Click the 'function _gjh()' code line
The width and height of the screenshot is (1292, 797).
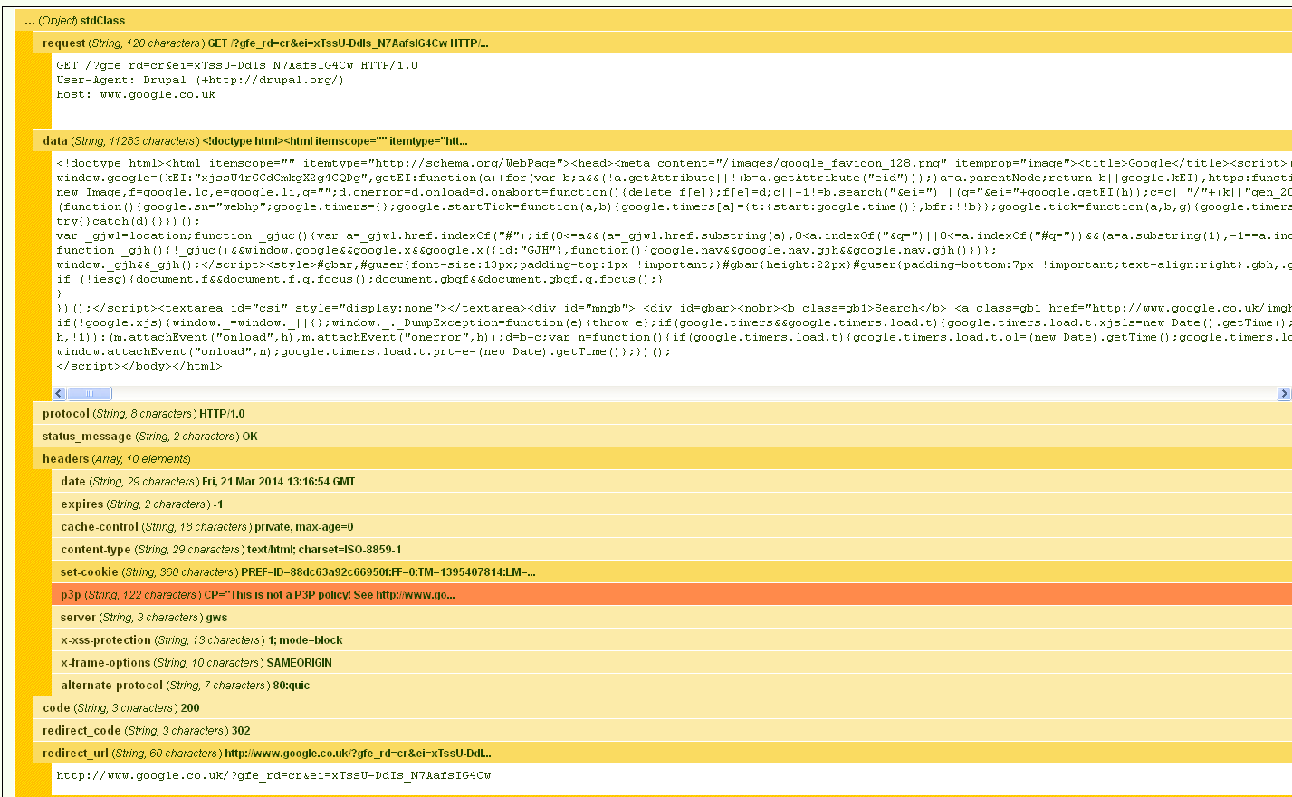pyautogui.click(x=526, y=250)
